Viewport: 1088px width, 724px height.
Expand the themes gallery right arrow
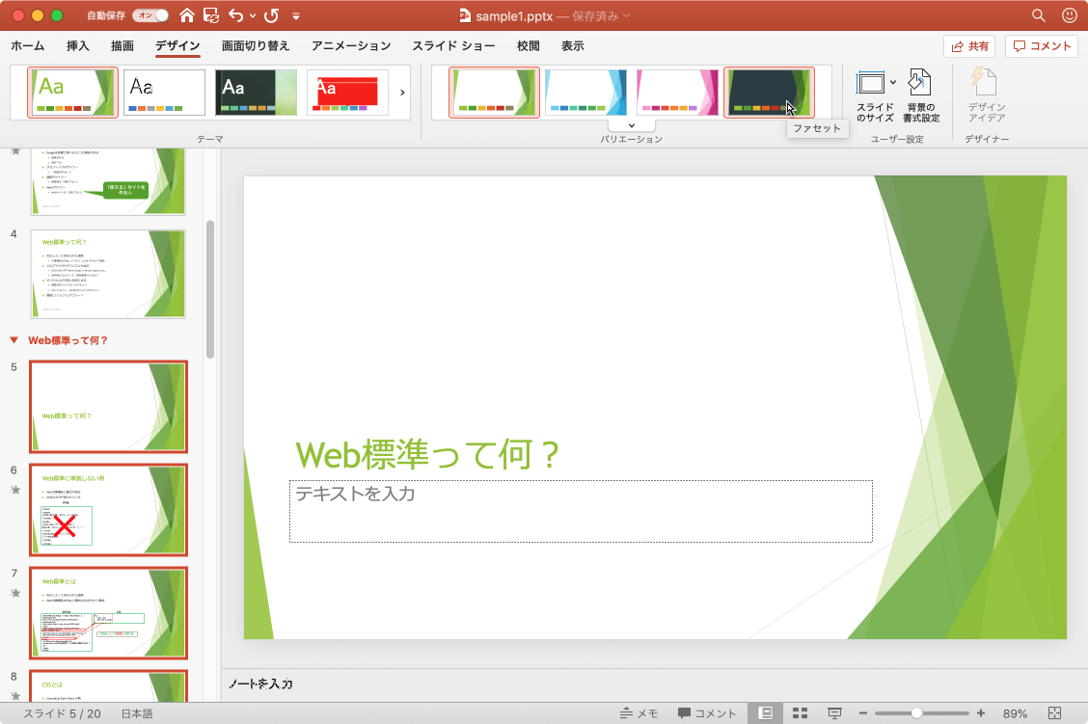coord(402,93)
